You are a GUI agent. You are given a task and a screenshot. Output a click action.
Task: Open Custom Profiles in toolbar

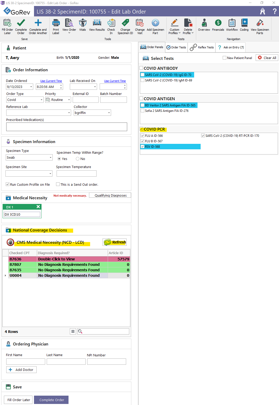coord(174,26)
